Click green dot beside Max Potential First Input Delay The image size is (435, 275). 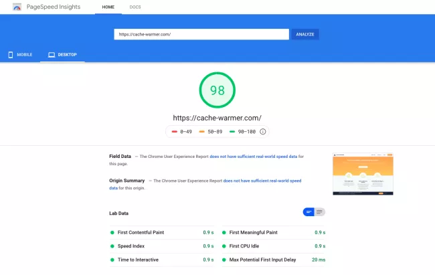(224, 260)
